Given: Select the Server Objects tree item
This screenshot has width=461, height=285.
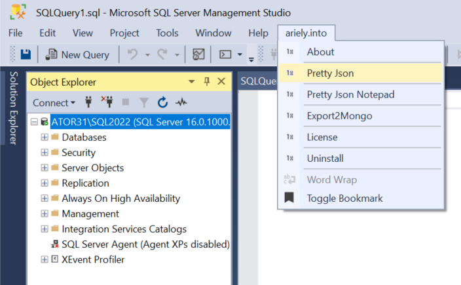Looking at the screenshot, I should (92, 168).
